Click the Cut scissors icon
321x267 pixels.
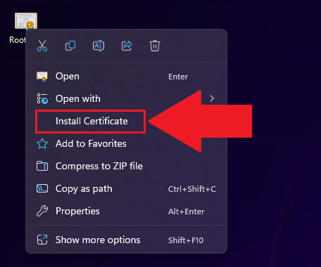tap(42, 46)
